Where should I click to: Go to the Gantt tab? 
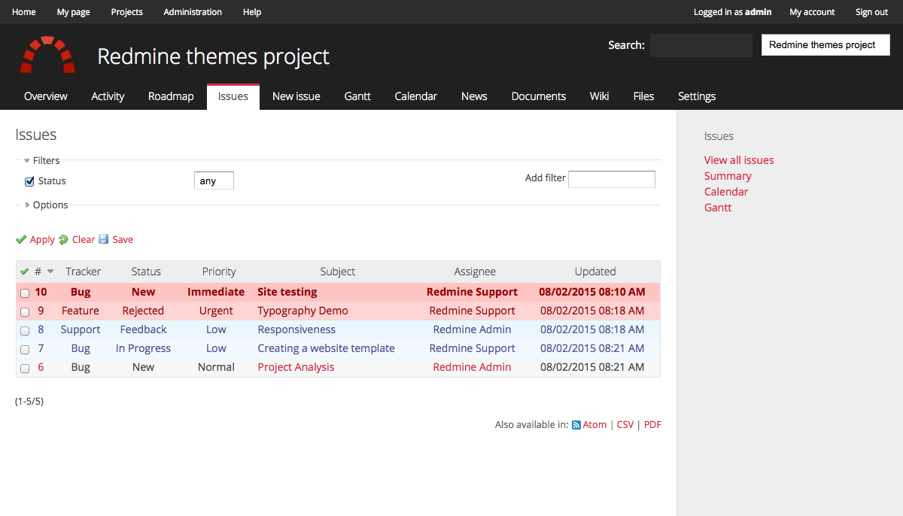[357, 96]
